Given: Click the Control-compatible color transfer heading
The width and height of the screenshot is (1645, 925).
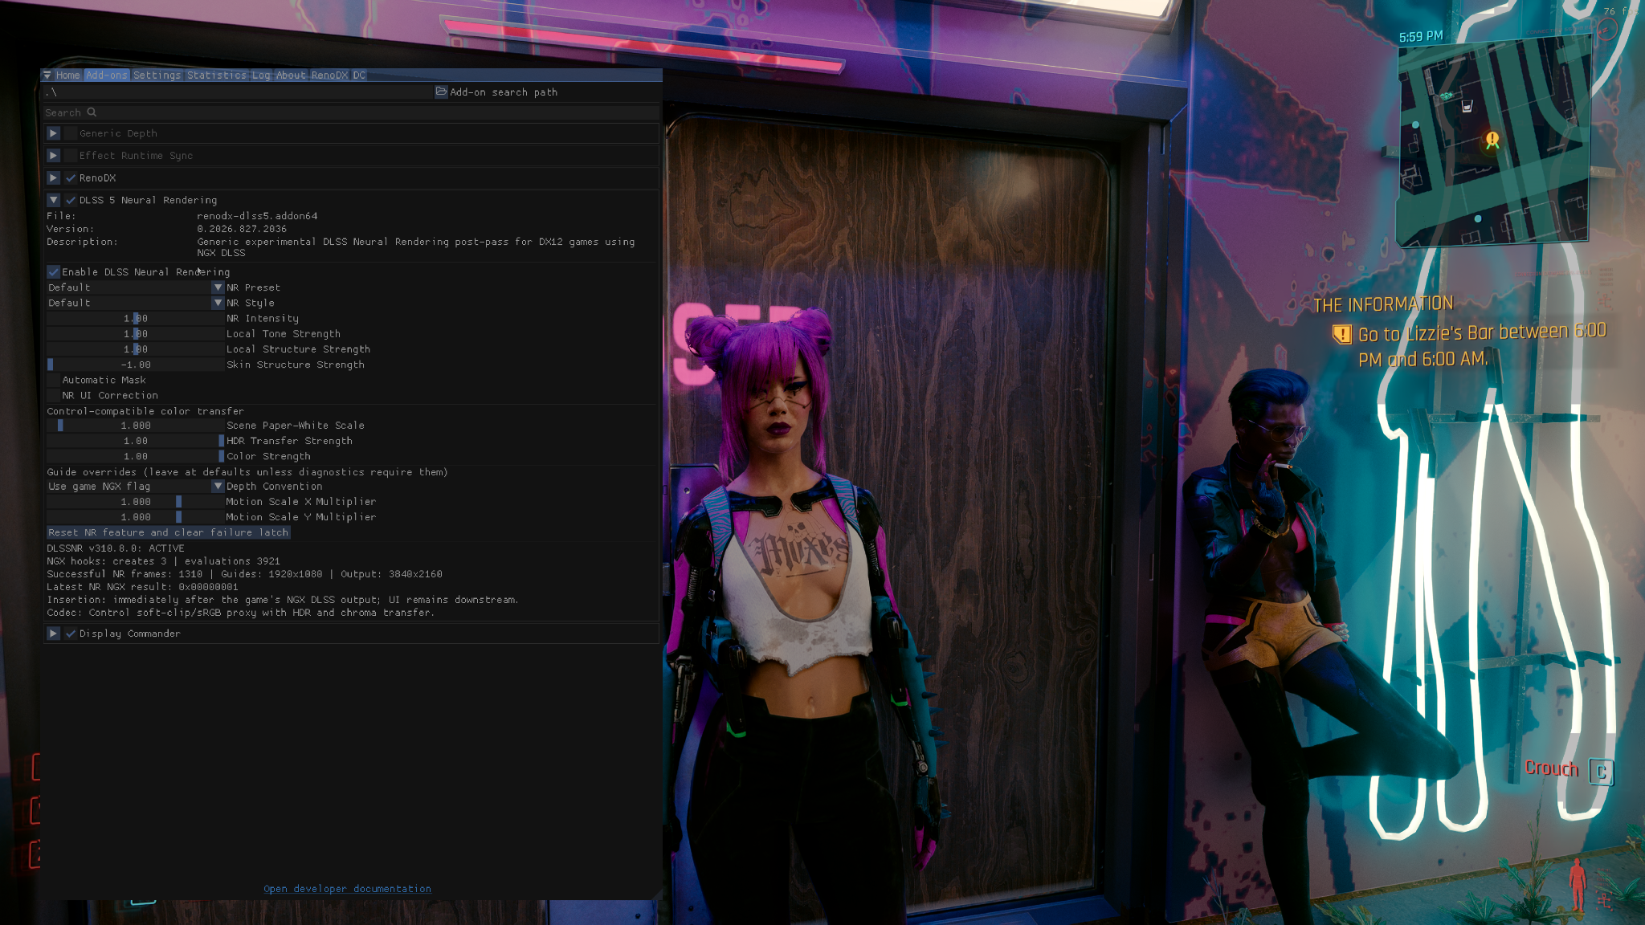Looking at the screenshot, I should tap(145, 411).
